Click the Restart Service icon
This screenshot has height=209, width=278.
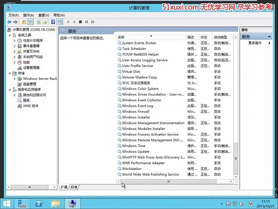[x=93, y=22]
